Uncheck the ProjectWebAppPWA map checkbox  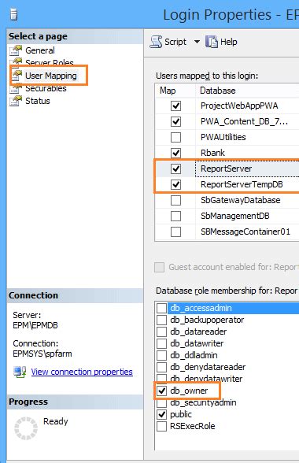tap(176, 106)
